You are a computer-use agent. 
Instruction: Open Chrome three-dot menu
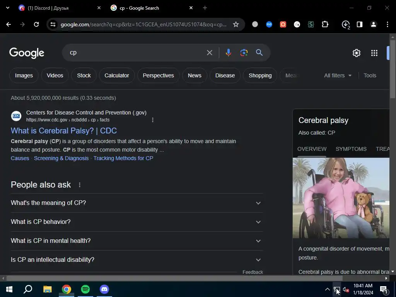[x=387, y=24]
